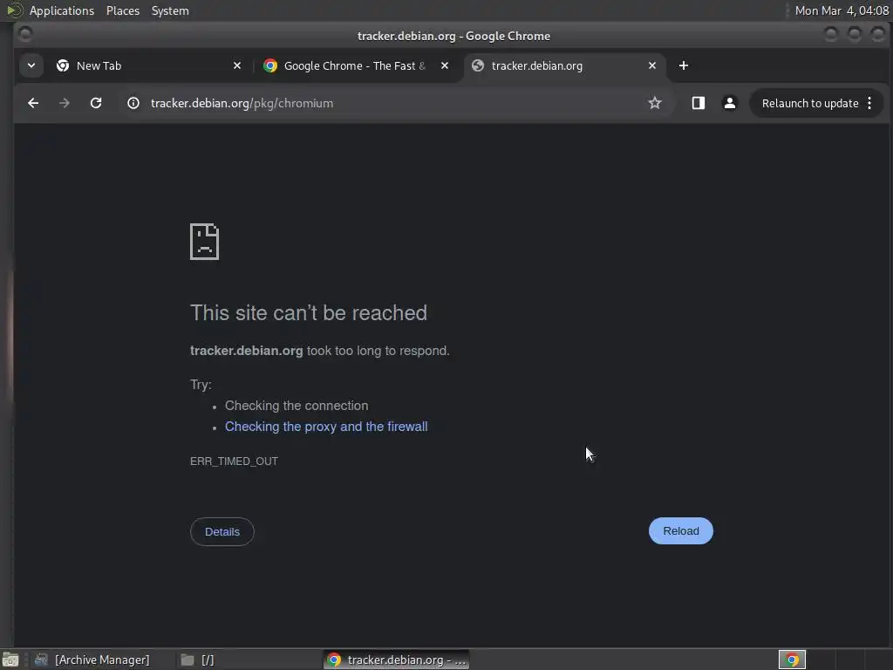Screen dimensions: 893x670
Task: Close the Google Chrome - The Fast tab
Action: click(x=445, y=65)
